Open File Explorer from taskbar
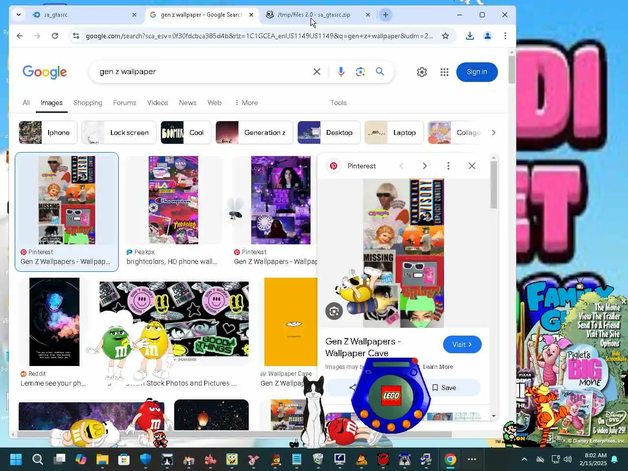The image size is (628, 471). click(x=102, y=459)
